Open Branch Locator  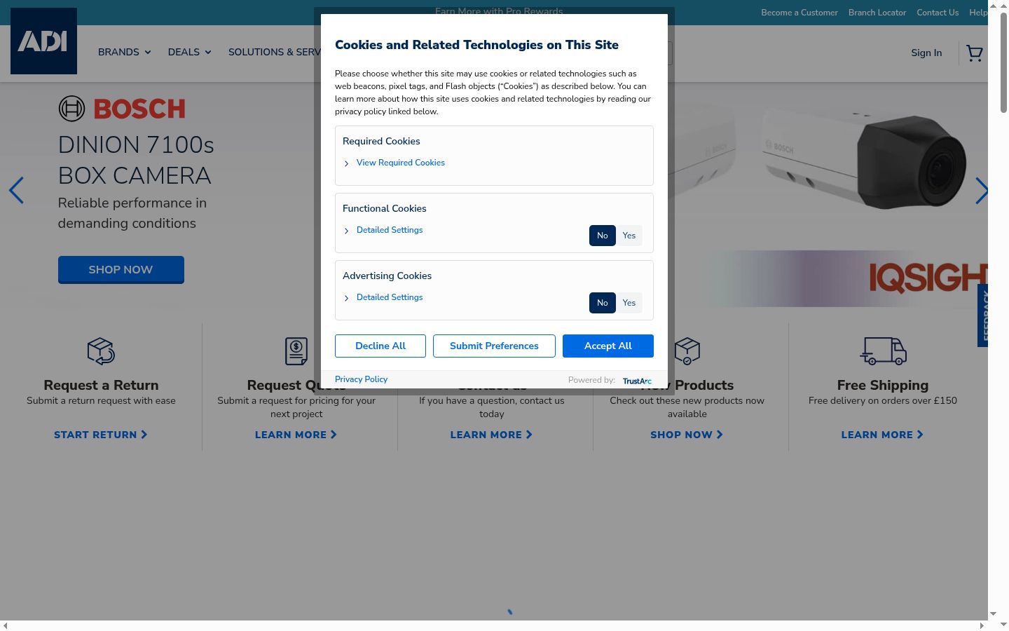pyautogui.click(x=877, y=13)
